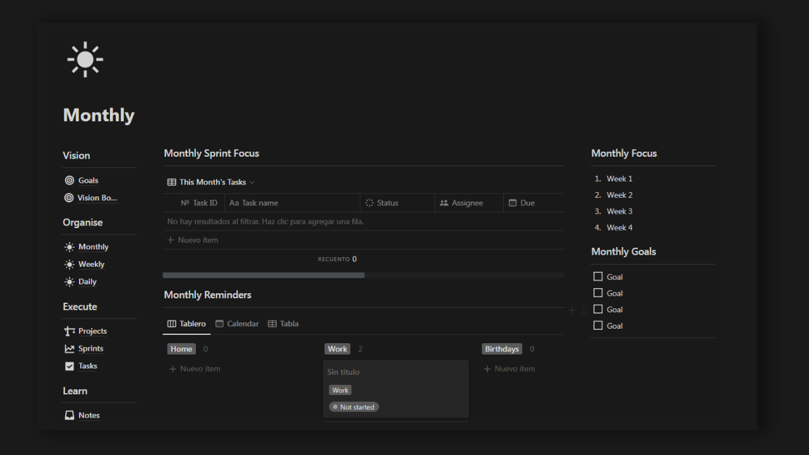The image size is (809, 455).
Task: Click the Task ID column header
Action: coord(198,203)
